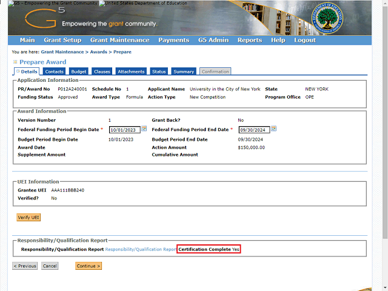
Task: Click Logout in the navigation bar
Action: click(305, 40)
